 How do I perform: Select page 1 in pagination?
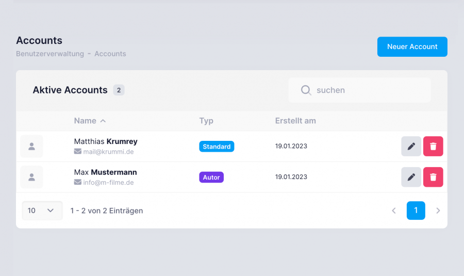(416, 210)
